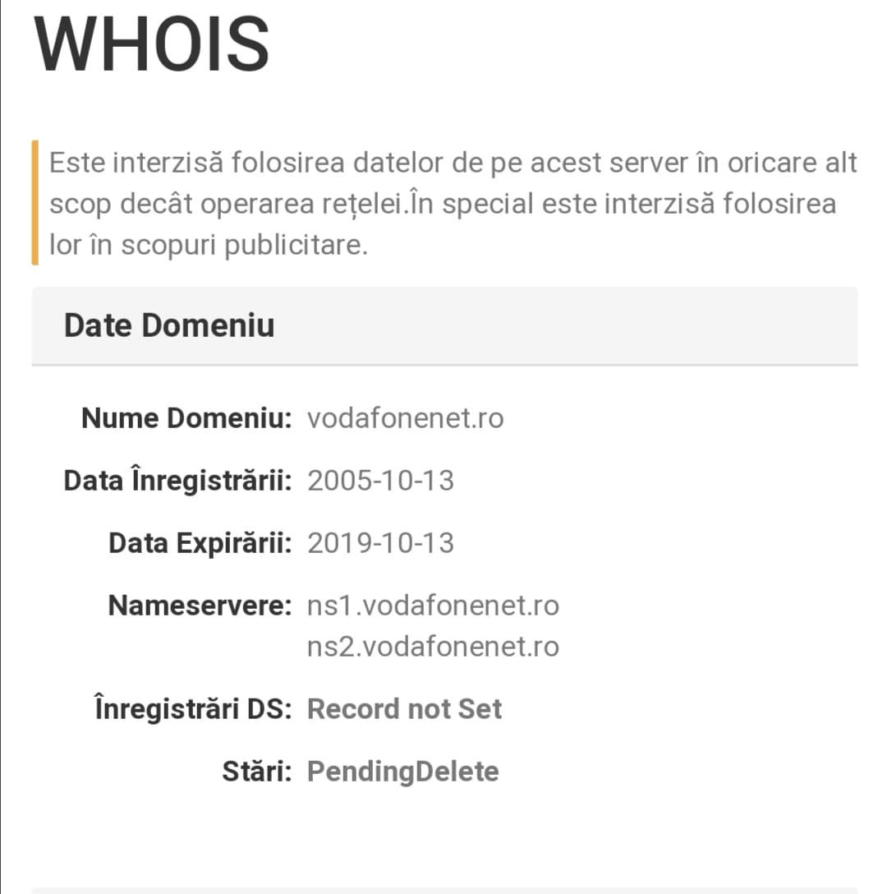The width and height of the screenshot is (887, 894).
Task: Click the partially visible panel at the bottom
Action: [443, 889]
